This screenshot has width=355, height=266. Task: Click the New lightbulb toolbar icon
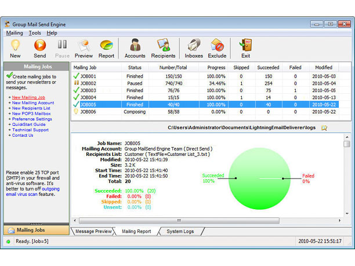15,45
